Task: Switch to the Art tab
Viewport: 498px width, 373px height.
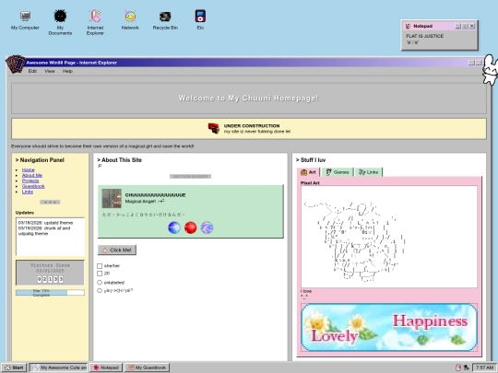Action: 308,172
